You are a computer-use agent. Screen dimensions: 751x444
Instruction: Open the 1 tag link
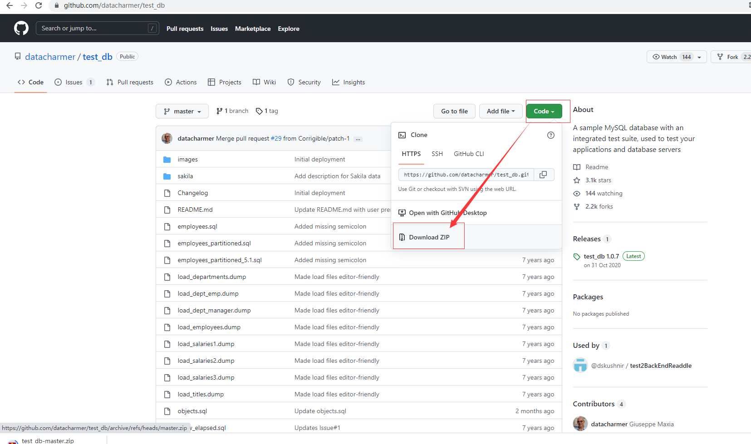click(267, 111)
